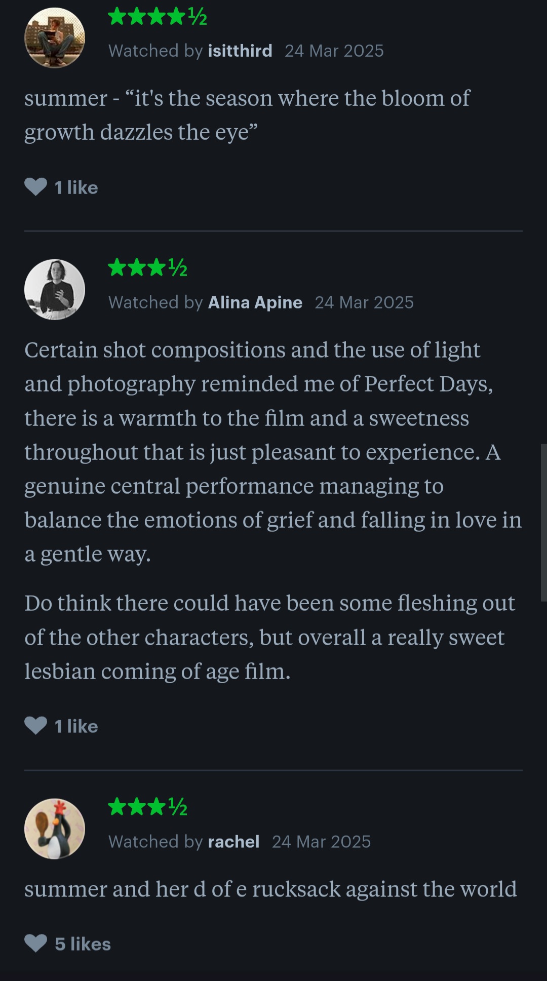This screenshot has width=547, height=981.
Task: Open isitthird's review dated 24 Mar 2025
Action: click(x=334, y=51)
